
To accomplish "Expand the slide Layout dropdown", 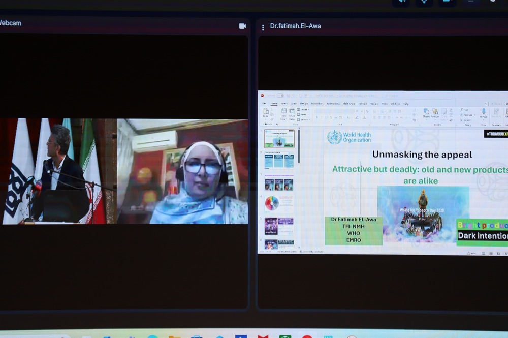I will 304,109.
